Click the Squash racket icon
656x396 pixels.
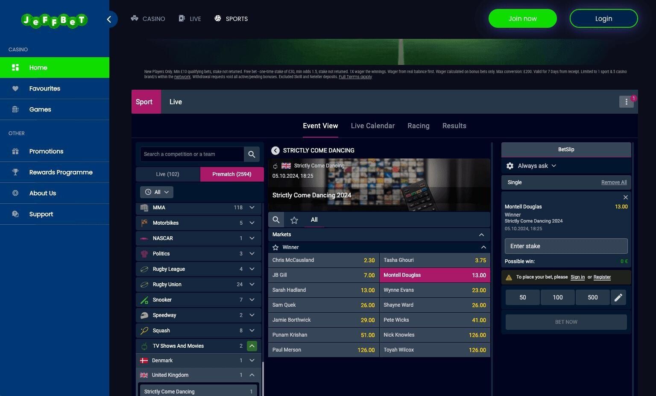pos(144,331)
